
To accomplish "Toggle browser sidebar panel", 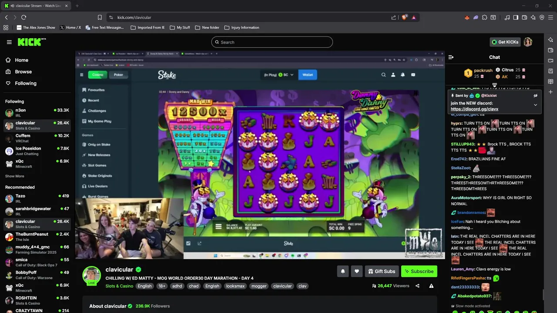I will click(516, 17).
